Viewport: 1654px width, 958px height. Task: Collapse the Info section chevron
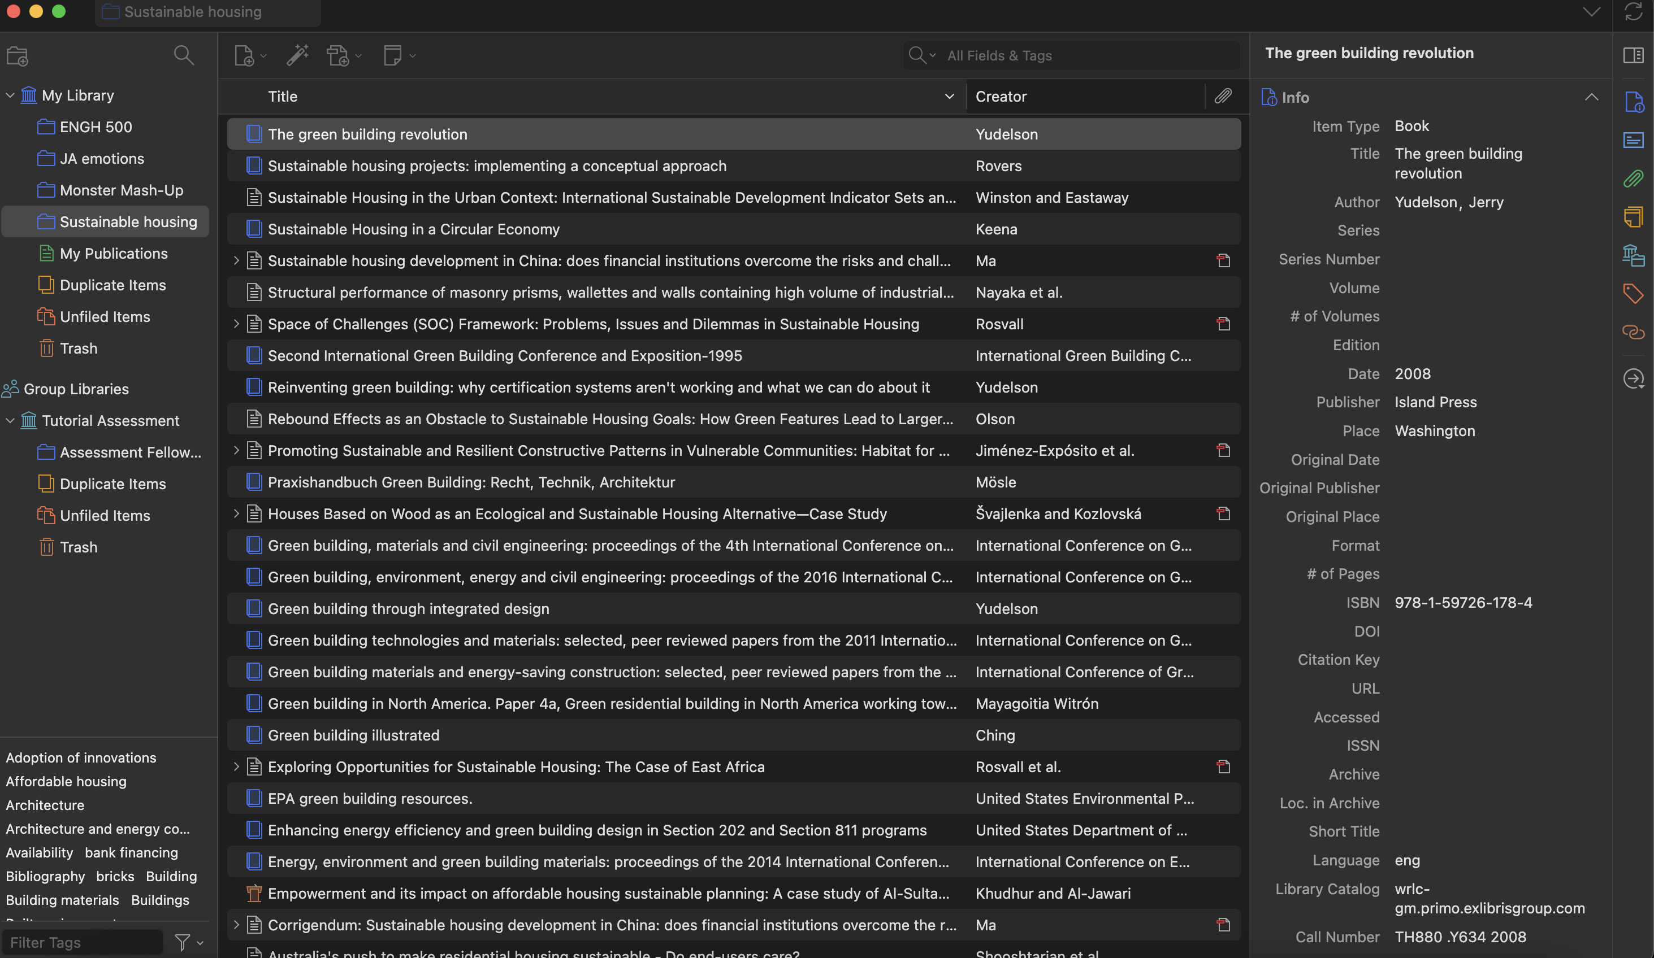pyautogui.click(x=1591, y=97)
